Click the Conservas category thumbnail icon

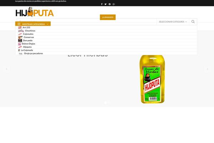[20, 37]
